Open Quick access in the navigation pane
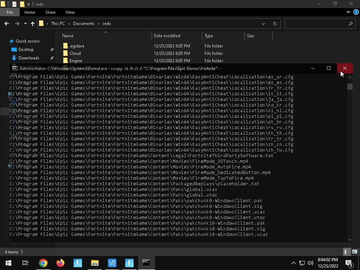Viewport: 360px width, 270px height. tap(27, 41)
